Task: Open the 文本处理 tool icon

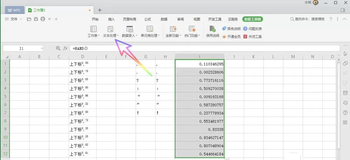Action: click(x=111, y=29)
